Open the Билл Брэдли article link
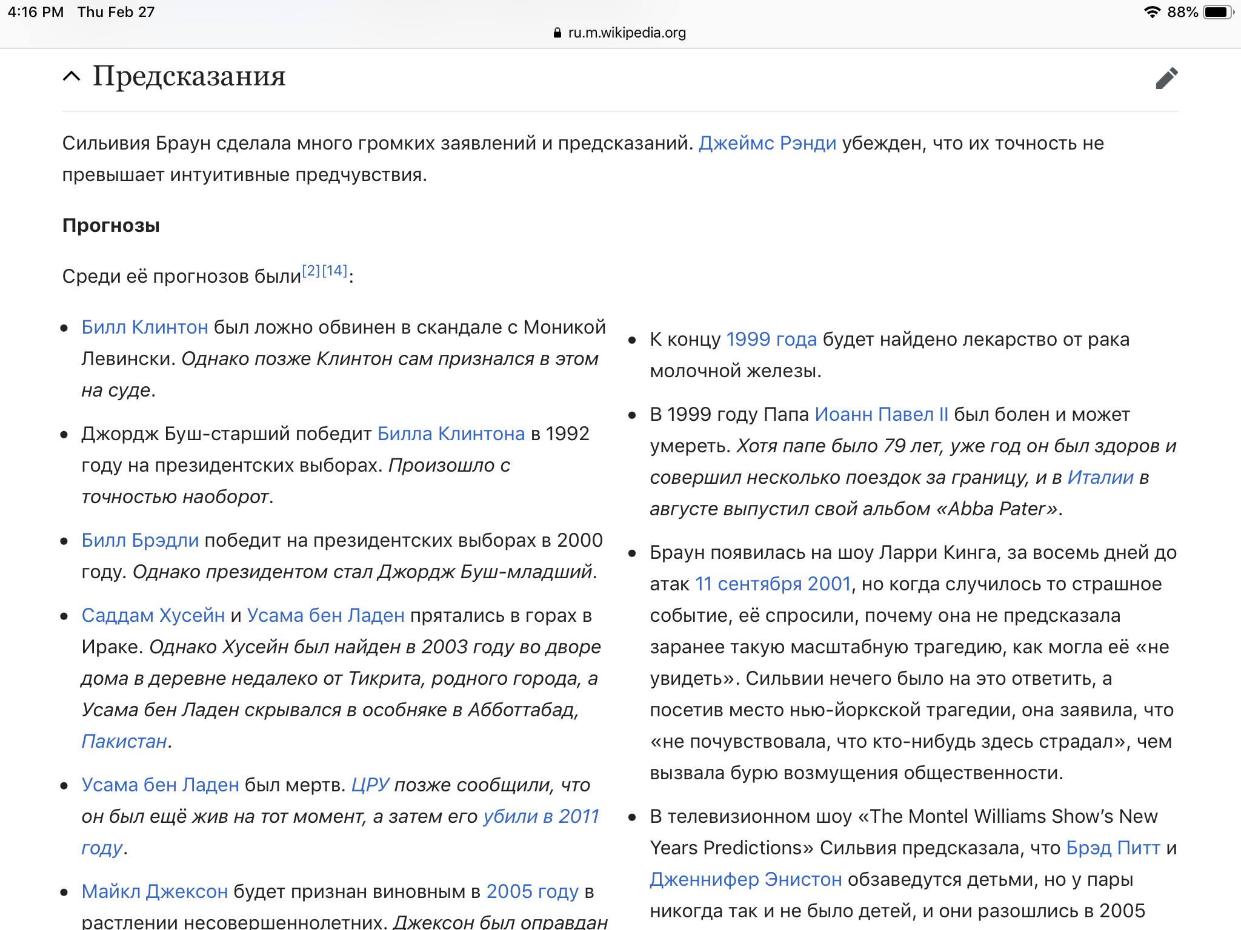Viewport: 1241px width, 930px height. pyautogui.click(x=140, y=541)
